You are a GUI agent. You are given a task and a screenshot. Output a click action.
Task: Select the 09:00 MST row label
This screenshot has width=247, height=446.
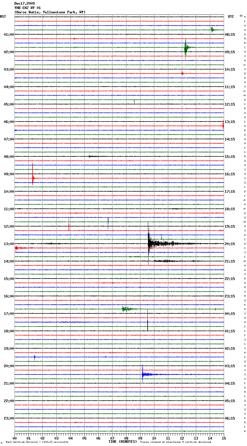pyautogui.click(x=9, y=174)
